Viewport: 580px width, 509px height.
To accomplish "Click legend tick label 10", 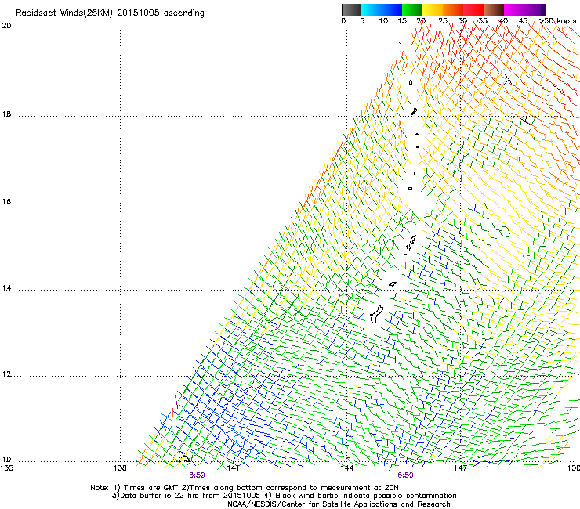I will 383,21.
